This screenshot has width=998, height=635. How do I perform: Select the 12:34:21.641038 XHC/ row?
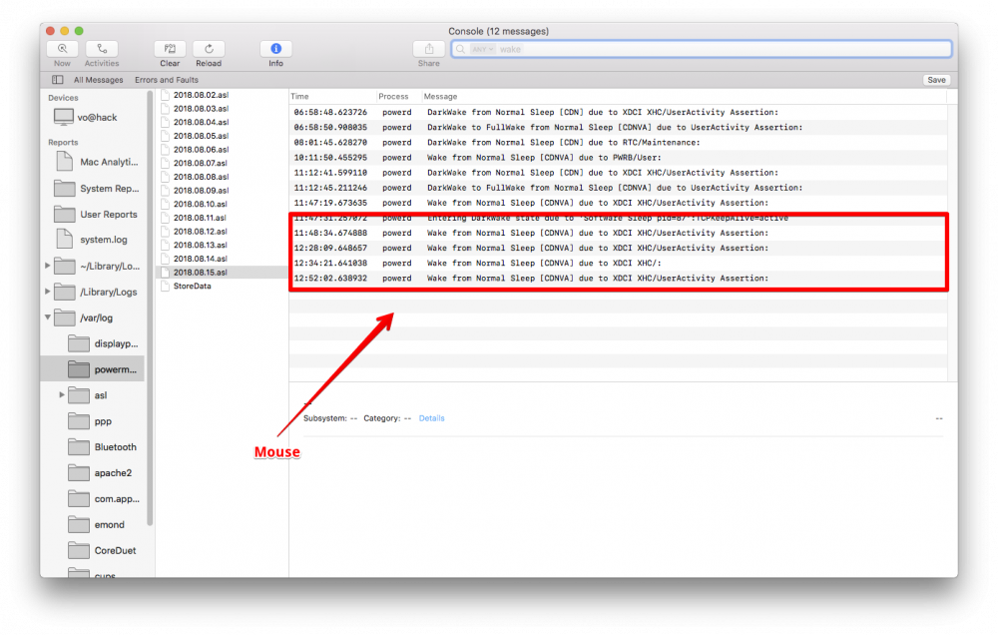point(618,263)
